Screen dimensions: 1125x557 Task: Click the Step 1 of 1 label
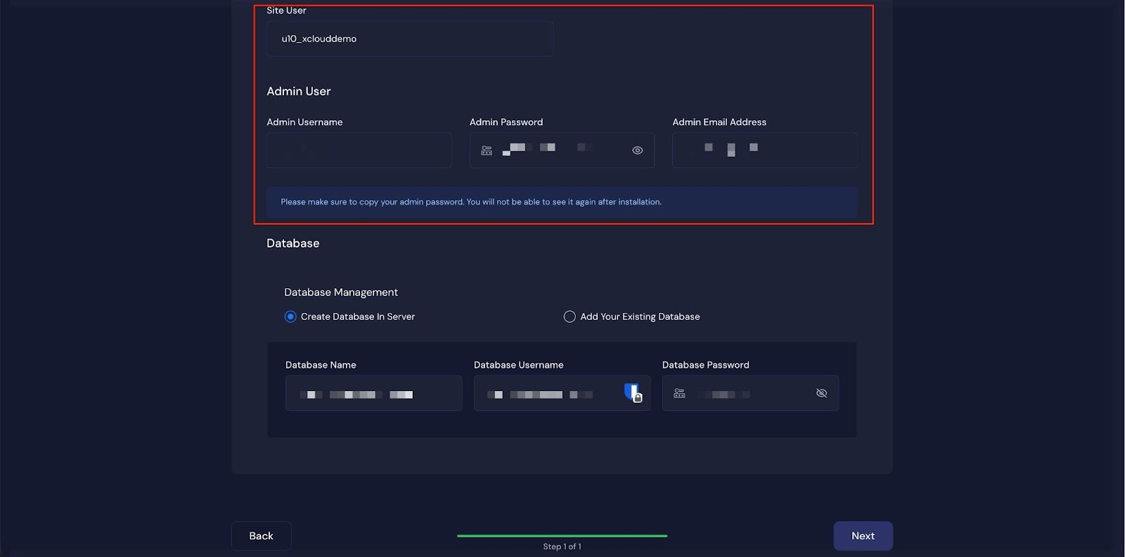click(x=562, y=546)
